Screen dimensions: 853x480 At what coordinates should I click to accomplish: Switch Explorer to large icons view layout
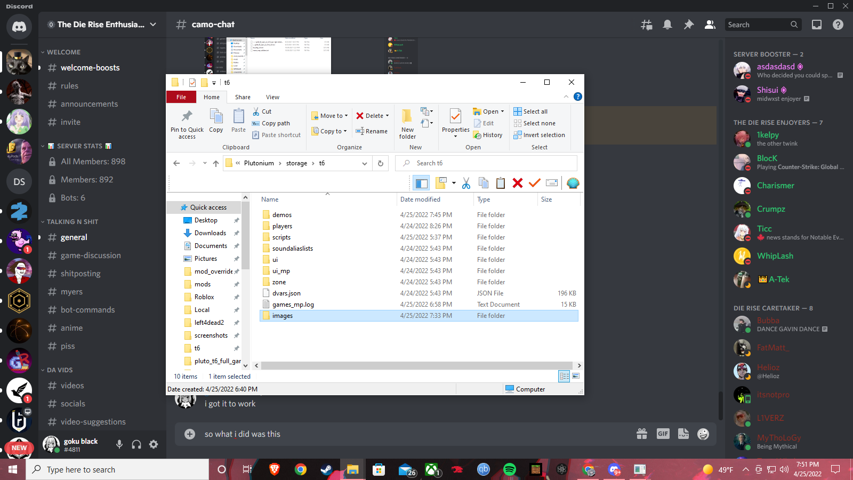(x=576, y=376)
